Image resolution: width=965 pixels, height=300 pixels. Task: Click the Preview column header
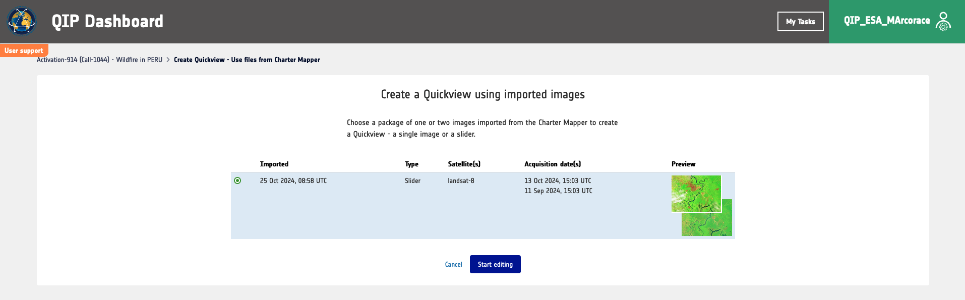684,164
